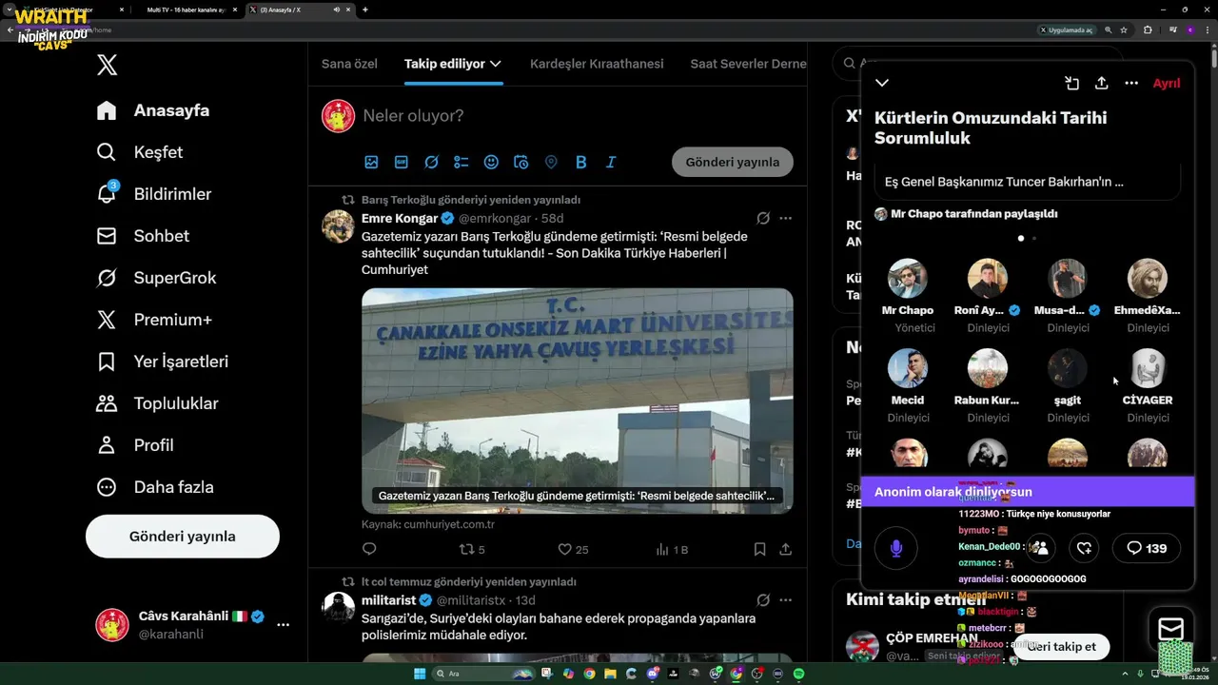Toggle italic text in composer

[x=611, y=163]
